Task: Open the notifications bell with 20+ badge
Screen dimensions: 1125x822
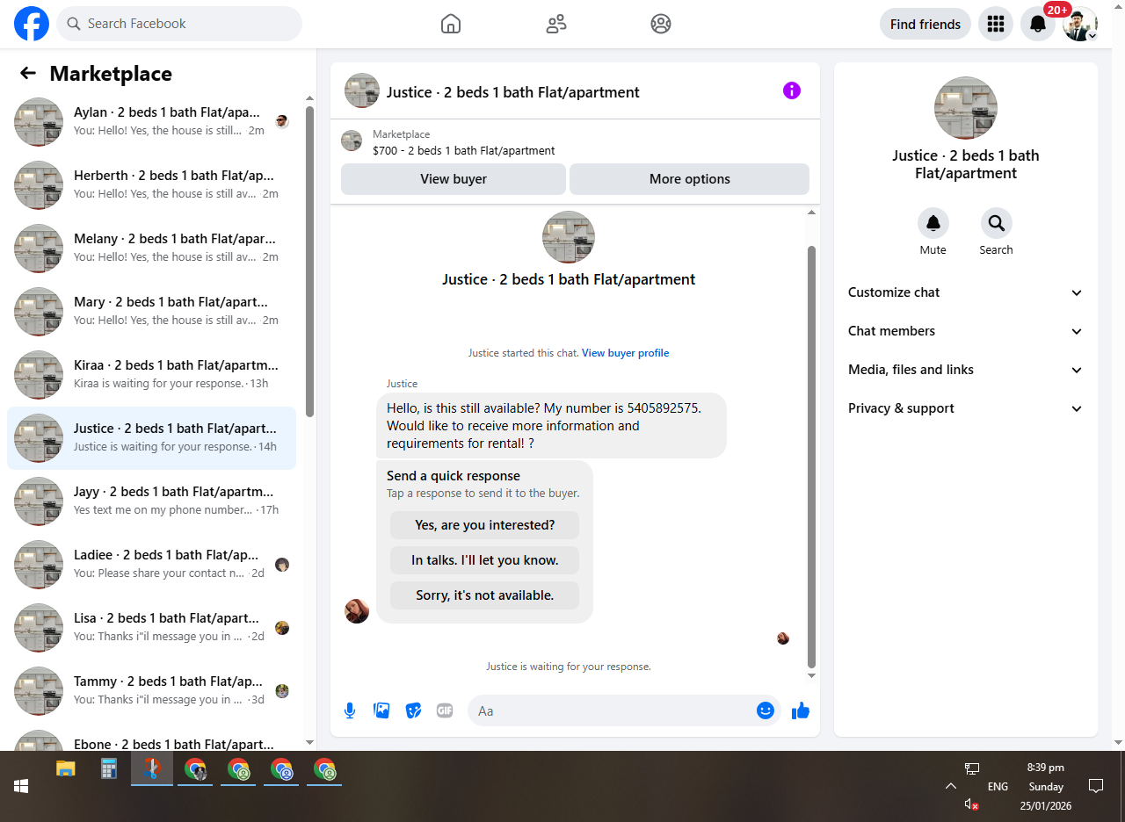Action: [1038, 24]
